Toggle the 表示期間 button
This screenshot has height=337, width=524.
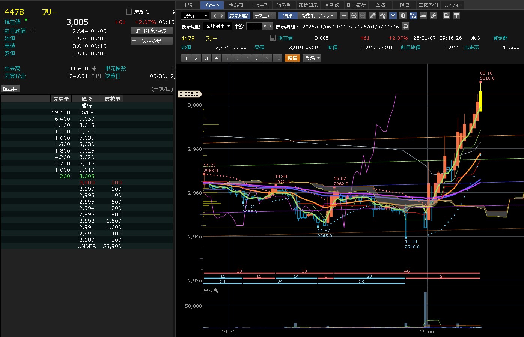pos(239,16)
